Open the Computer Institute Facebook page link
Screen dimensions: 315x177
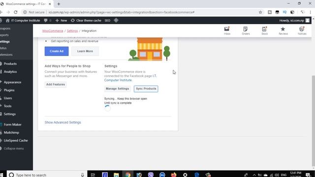pyautogui.click(x=118, y=80)
